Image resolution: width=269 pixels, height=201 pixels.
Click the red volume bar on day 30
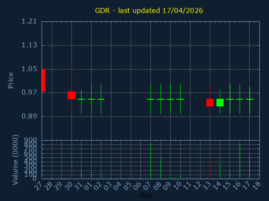pyautogui.click(x=71, y=173)
